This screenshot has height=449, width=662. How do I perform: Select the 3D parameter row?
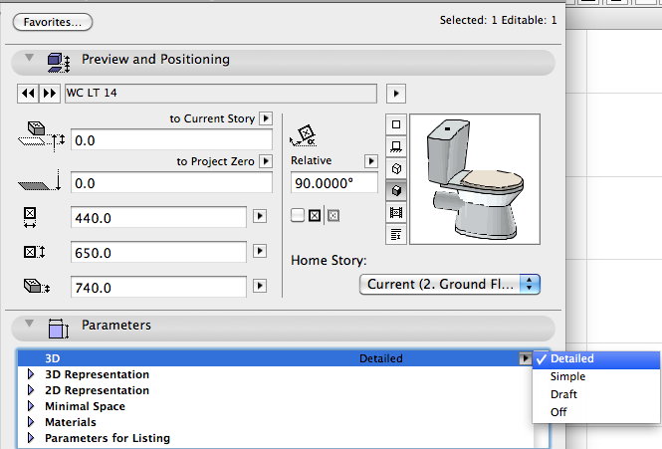pos(275,358)
